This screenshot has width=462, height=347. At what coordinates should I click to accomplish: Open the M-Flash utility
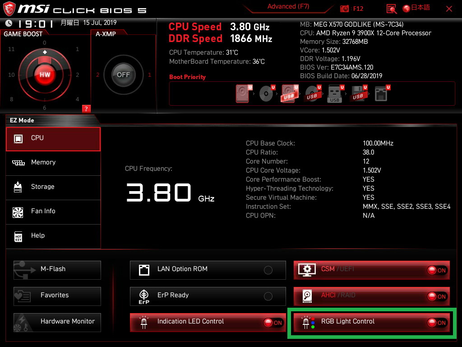coord(57,270)
